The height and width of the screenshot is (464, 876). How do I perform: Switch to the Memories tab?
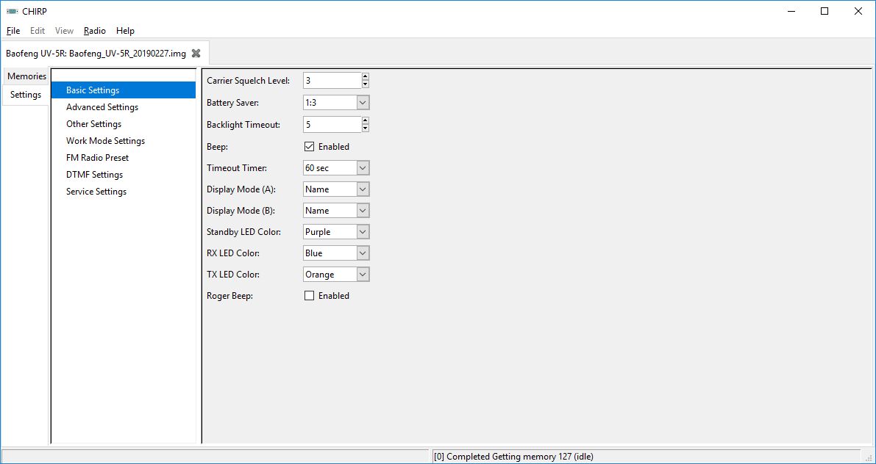pyautogui.click(x=26, y=76)
